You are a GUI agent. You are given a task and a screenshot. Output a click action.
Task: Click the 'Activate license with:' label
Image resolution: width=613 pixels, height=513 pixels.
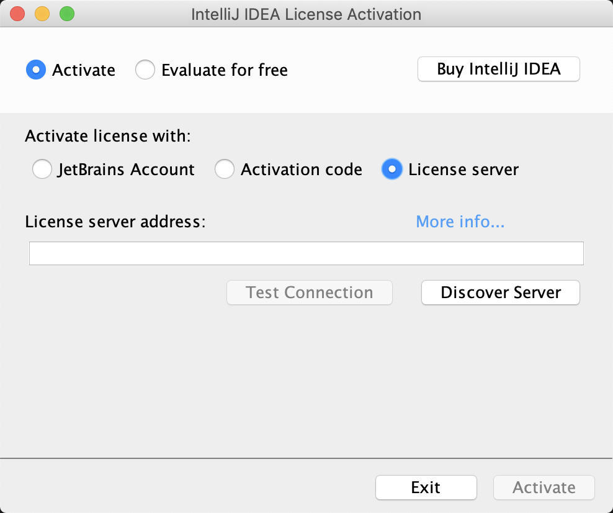click(107, 136)
